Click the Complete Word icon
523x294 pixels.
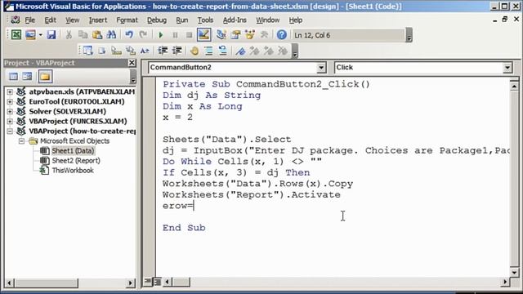coord(145,51)
